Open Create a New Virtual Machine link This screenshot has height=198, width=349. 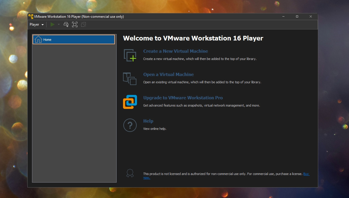176,51
